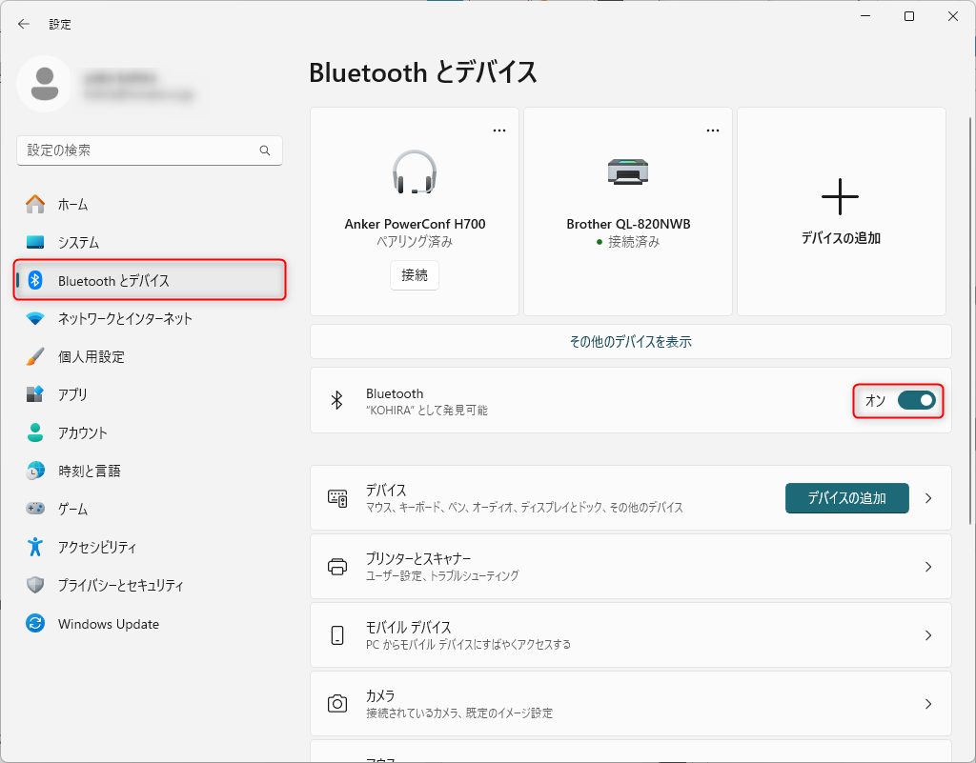Open the user account avatar
976x763 pixels.
tap(44, 83)
